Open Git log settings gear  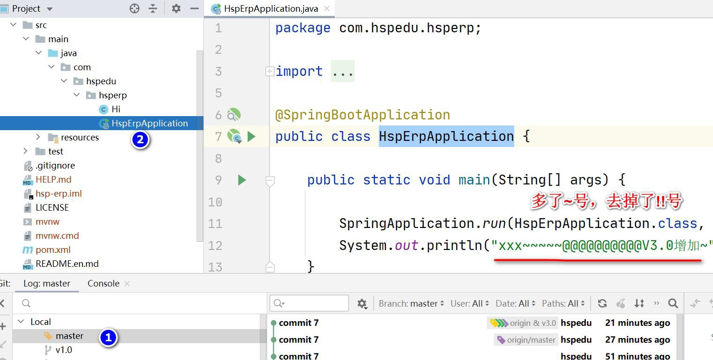(x=362, y=303)
